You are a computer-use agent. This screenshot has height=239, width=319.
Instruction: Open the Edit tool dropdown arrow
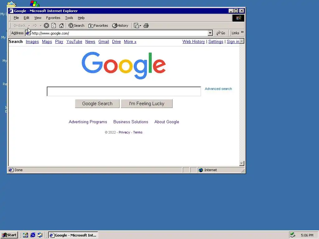pos(140,26)
